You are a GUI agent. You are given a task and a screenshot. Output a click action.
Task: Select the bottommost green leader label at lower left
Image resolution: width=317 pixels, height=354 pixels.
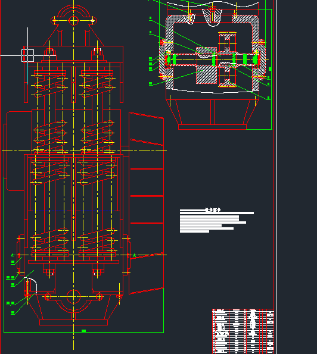(x=13, y=313)
